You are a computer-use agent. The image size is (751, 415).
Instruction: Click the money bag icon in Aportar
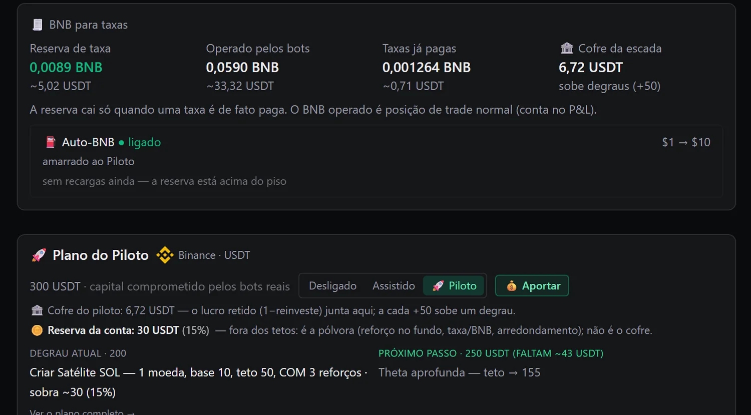pos(511,286)
